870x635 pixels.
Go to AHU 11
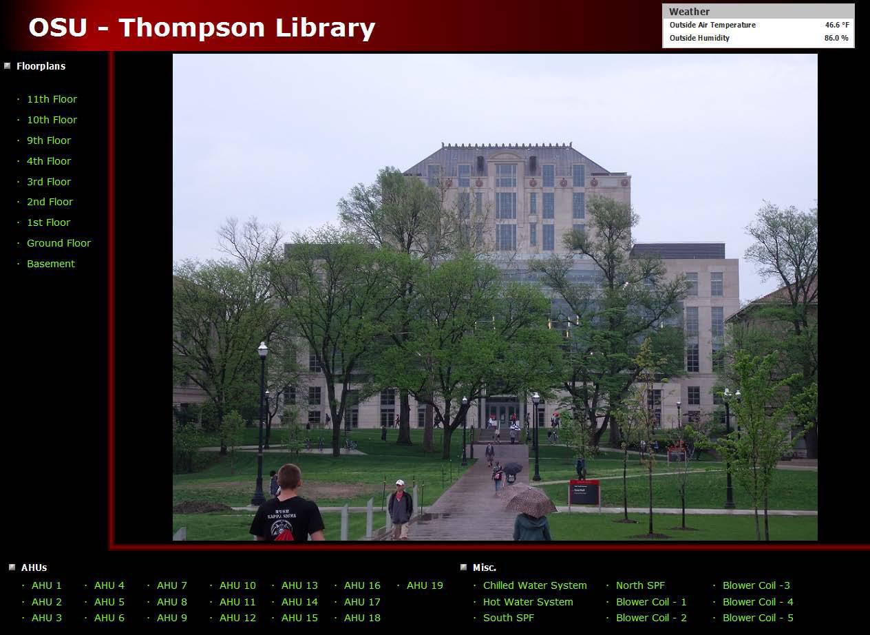pos(237,602)
